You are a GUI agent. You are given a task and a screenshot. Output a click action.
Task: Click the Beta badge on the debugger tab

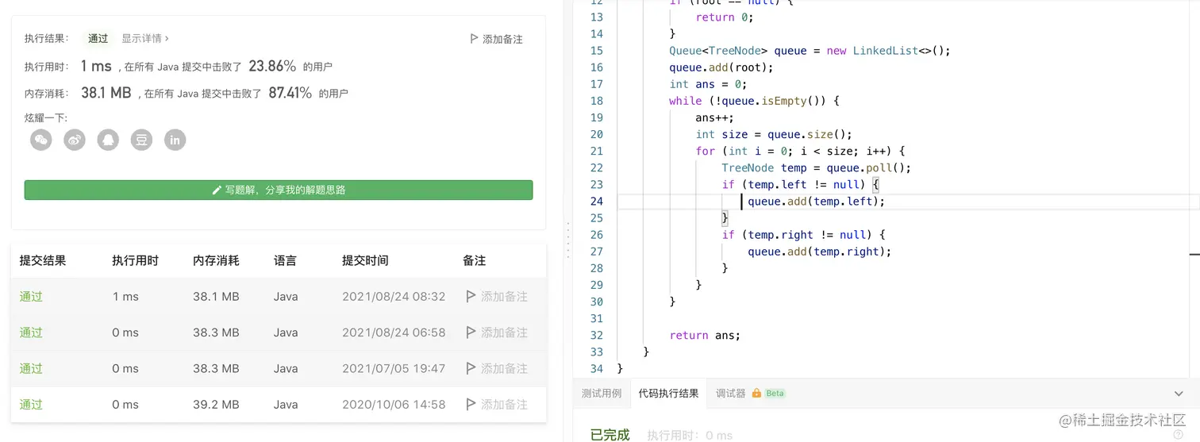click(x=775, y=393)
